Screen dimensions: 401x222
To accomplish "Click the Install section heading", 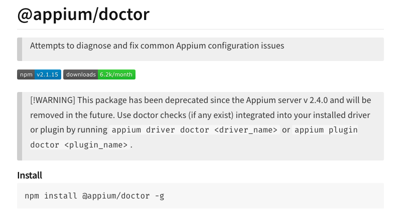I will [30, 175].
